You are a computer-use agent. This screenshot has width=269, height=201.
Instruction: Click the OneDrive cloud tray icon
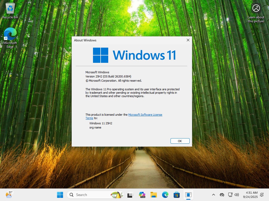[222, 195]
